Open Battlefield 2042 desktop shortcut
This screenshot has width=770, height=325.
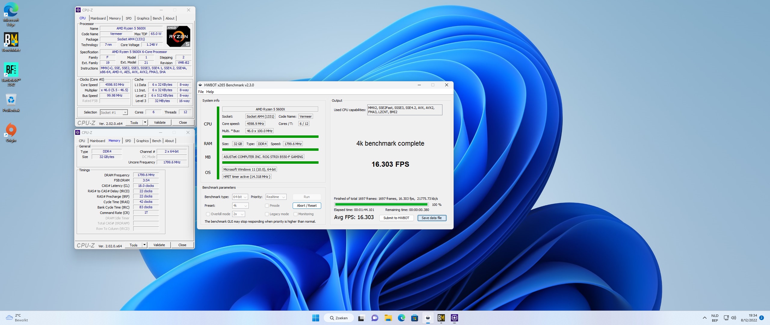11,74
